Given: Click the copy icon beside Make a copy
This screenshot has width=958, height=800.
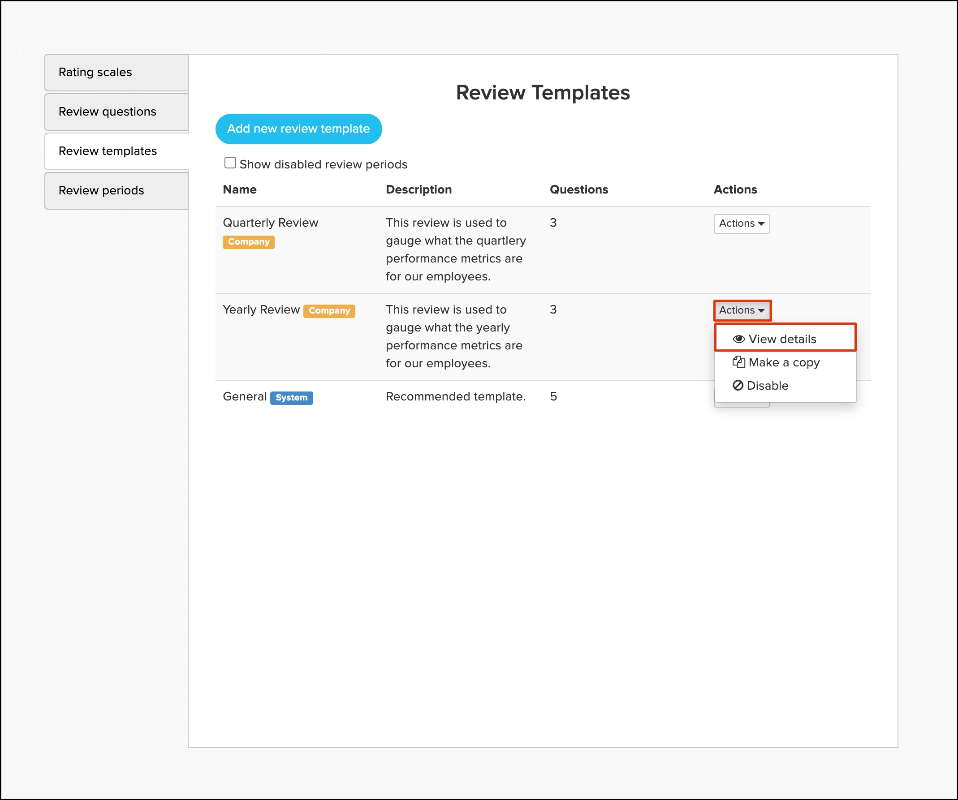Looking at the screenshot, I should pos(738,362).
